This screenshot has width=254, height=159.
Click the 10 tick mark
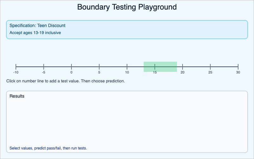click(127, 66)
